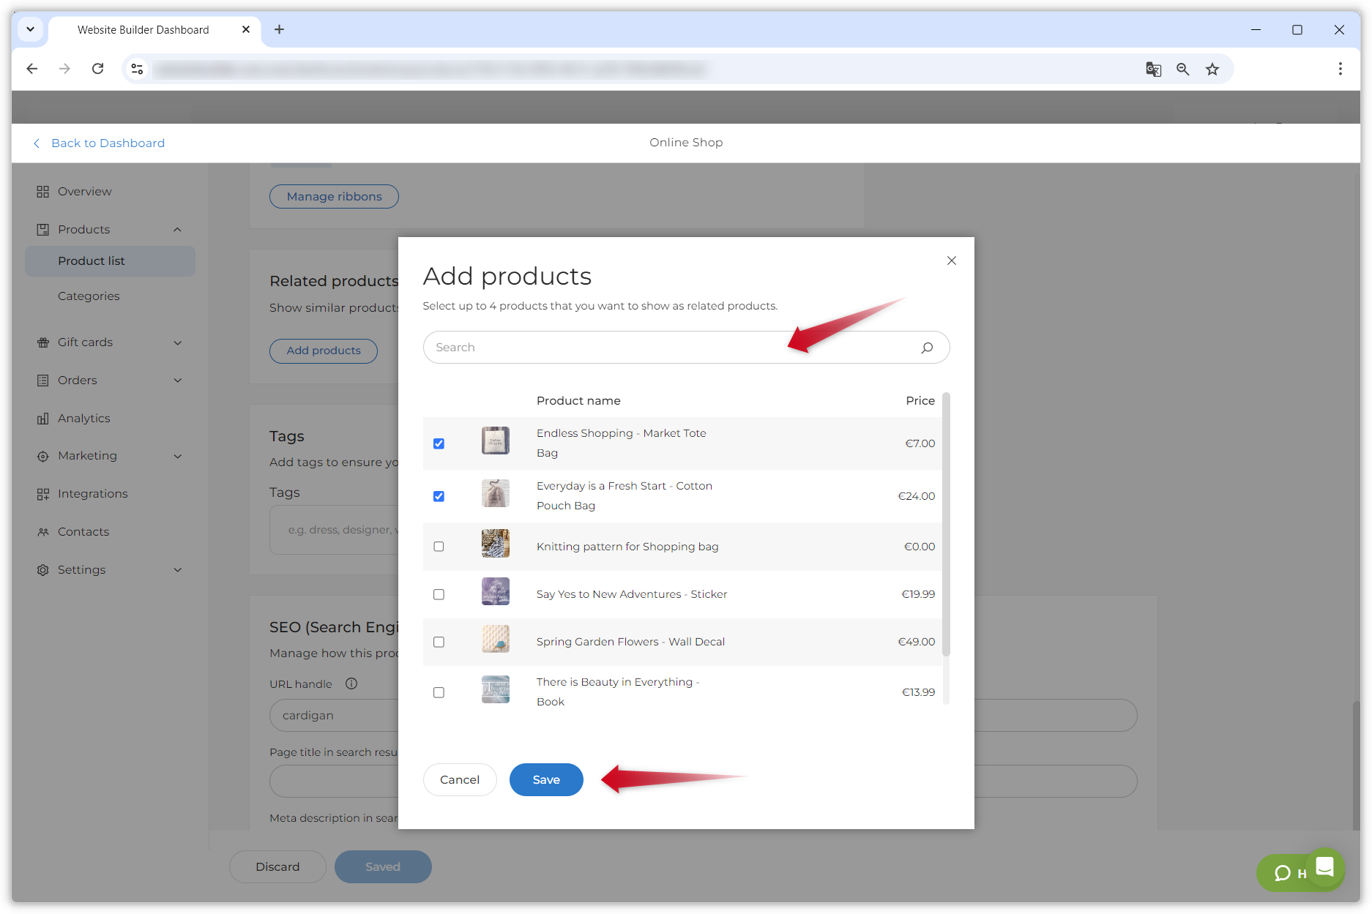Image resolution: width=1372 pixels, height=914 pixels.
Task: Select the Spring Garden Flowers checkbox
Action: coord(439,642)
